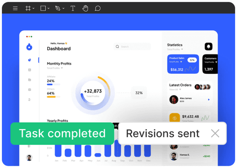Viewport: 237px width, 168px height.
Task: Select the Text tool
Action: click(x=73, y=8)
